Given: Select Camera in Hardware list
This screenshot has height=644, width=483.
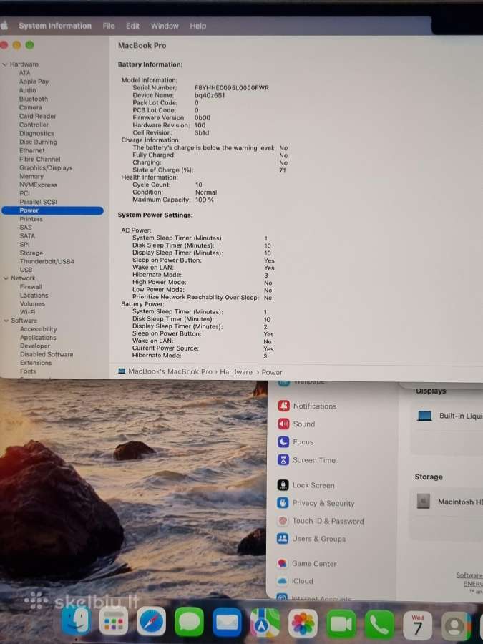Looking at the screenshot, I should click(x=31, y=107).
